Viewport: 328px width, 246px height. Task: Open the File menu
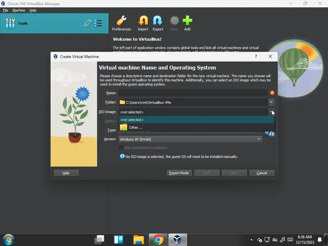coord(5,10)
